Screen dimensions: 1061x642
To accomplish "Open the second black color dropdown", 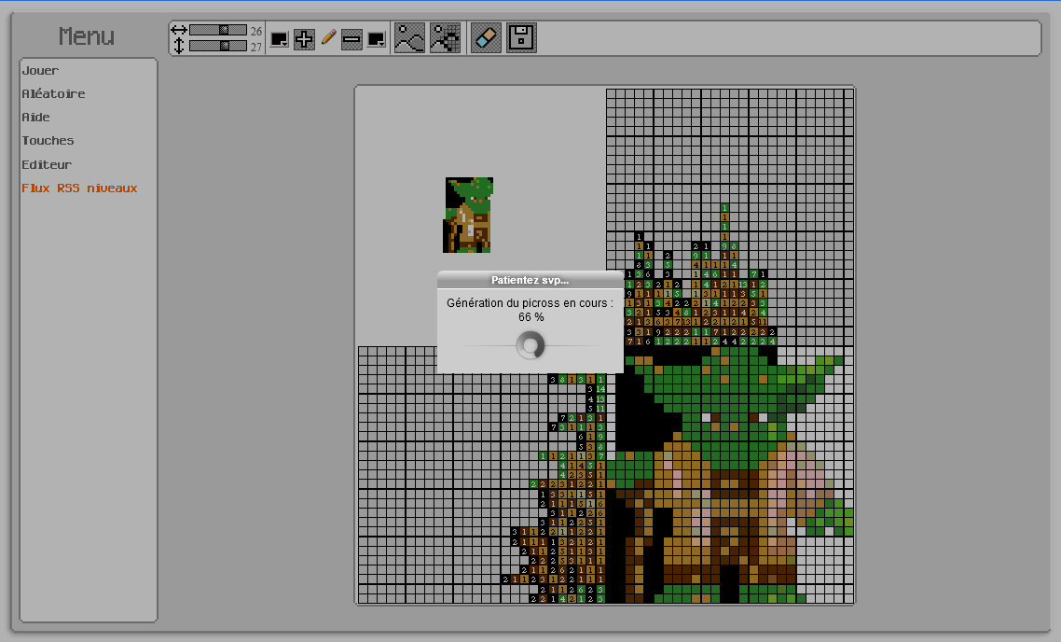I will (376, 39).
